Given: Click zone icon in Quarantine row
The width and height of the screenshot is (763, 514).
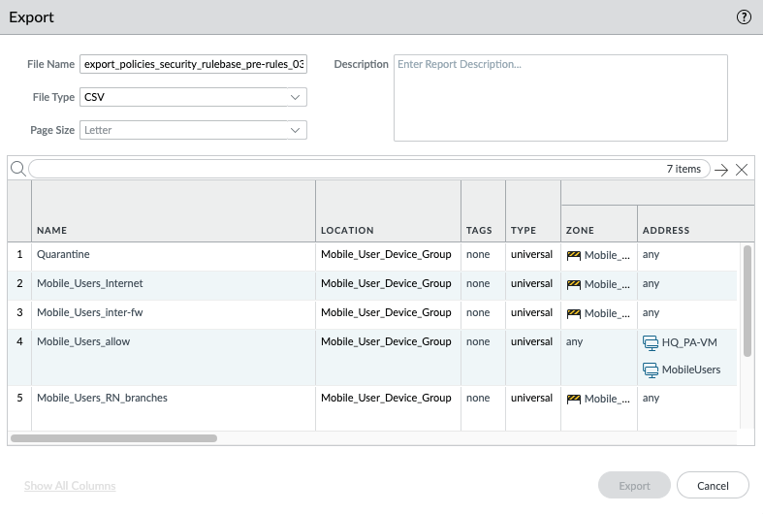Looking at the screenshot, I should pos(573,255).
